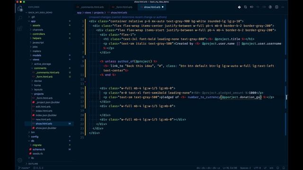
Task: Click the go back revision icon in editor toolbar
Action: pyautogui.click(x=251, y=7)
